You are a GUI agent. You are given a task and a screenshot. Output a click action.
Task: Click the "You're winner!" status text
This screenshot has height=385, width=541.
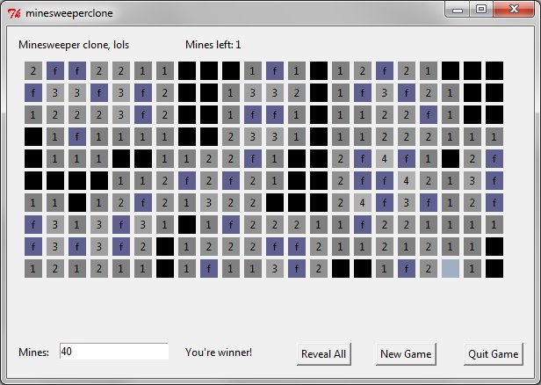[x=219, y=352]
